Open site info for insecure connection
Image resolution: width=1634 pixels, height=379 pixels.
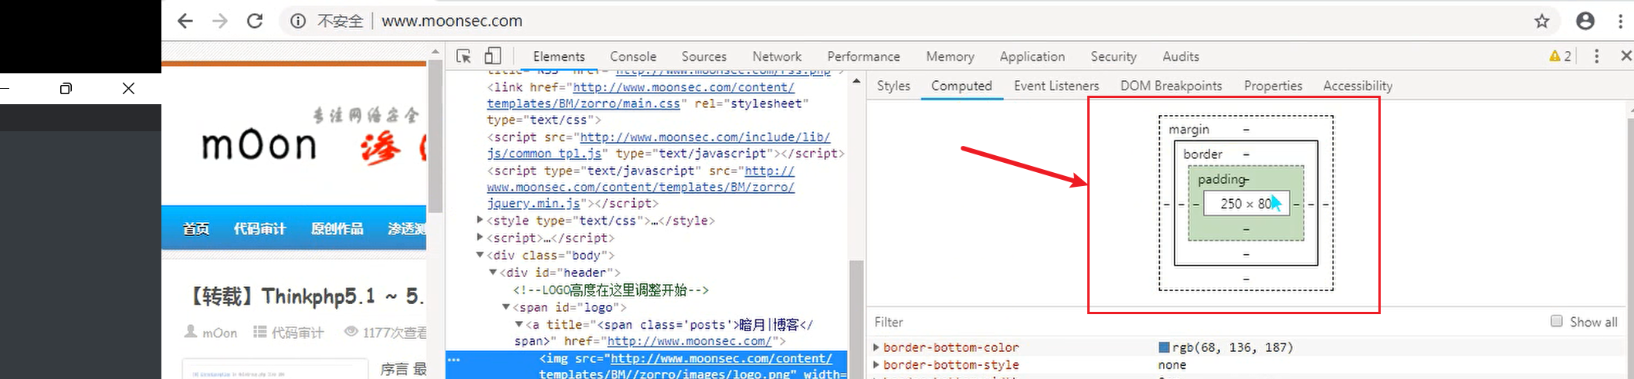pos(298,21)
